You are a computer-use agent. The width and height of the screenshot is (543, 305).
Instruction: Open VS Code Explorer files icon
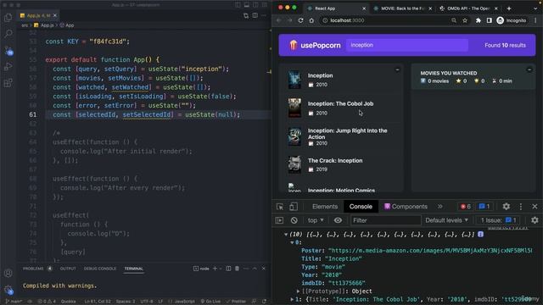8,18
